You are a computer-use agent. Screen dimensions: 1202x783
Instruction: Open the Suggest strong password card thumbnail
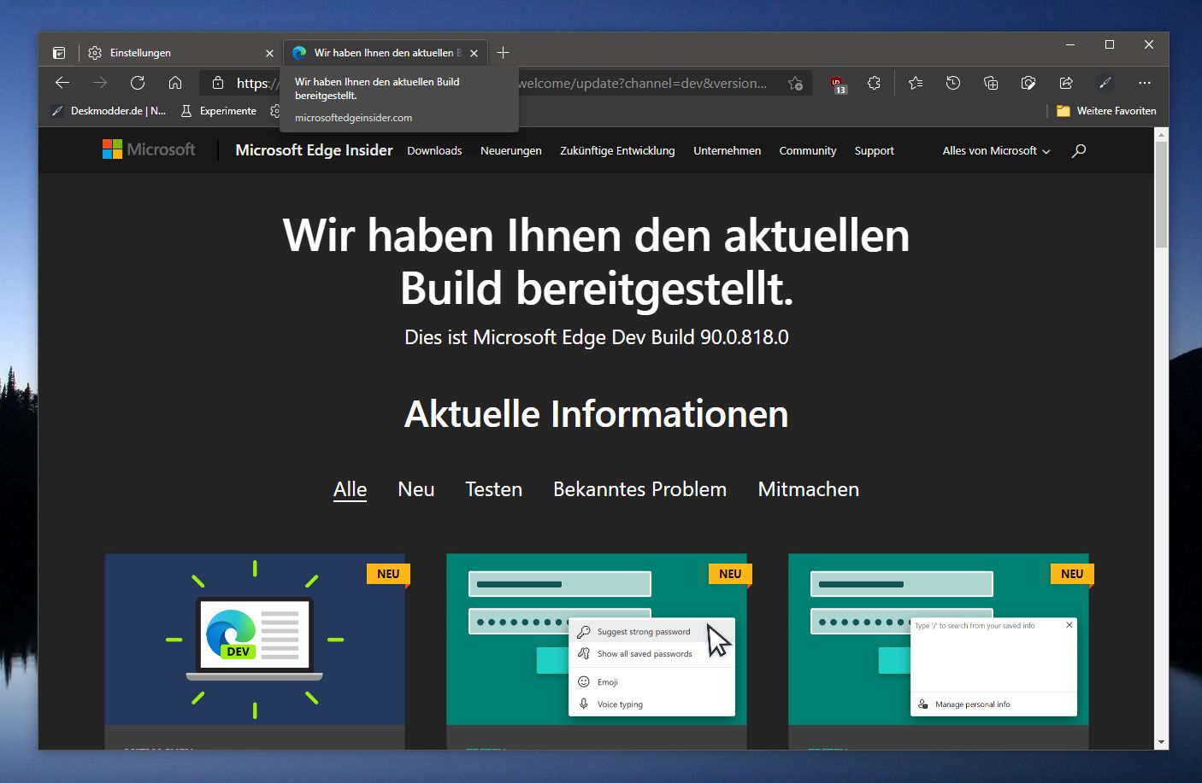click(x=597, y=640)
